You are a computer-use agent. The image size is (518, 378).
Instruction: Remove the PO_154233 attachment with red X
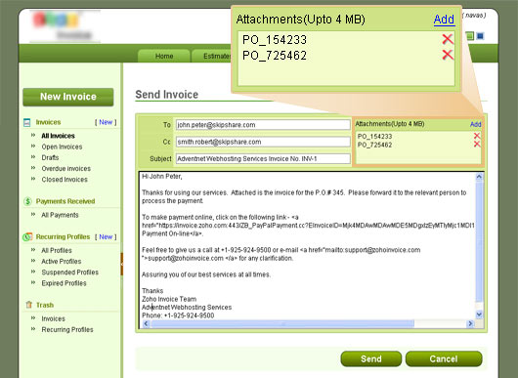click(x=476, y=136)
